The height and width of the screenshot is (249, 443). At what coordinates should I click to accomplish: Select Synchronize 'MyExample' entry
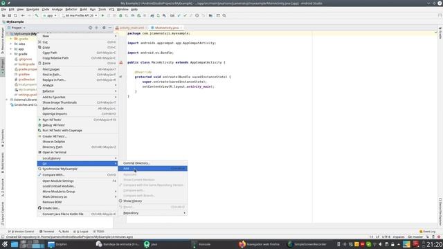pos(78,169)
